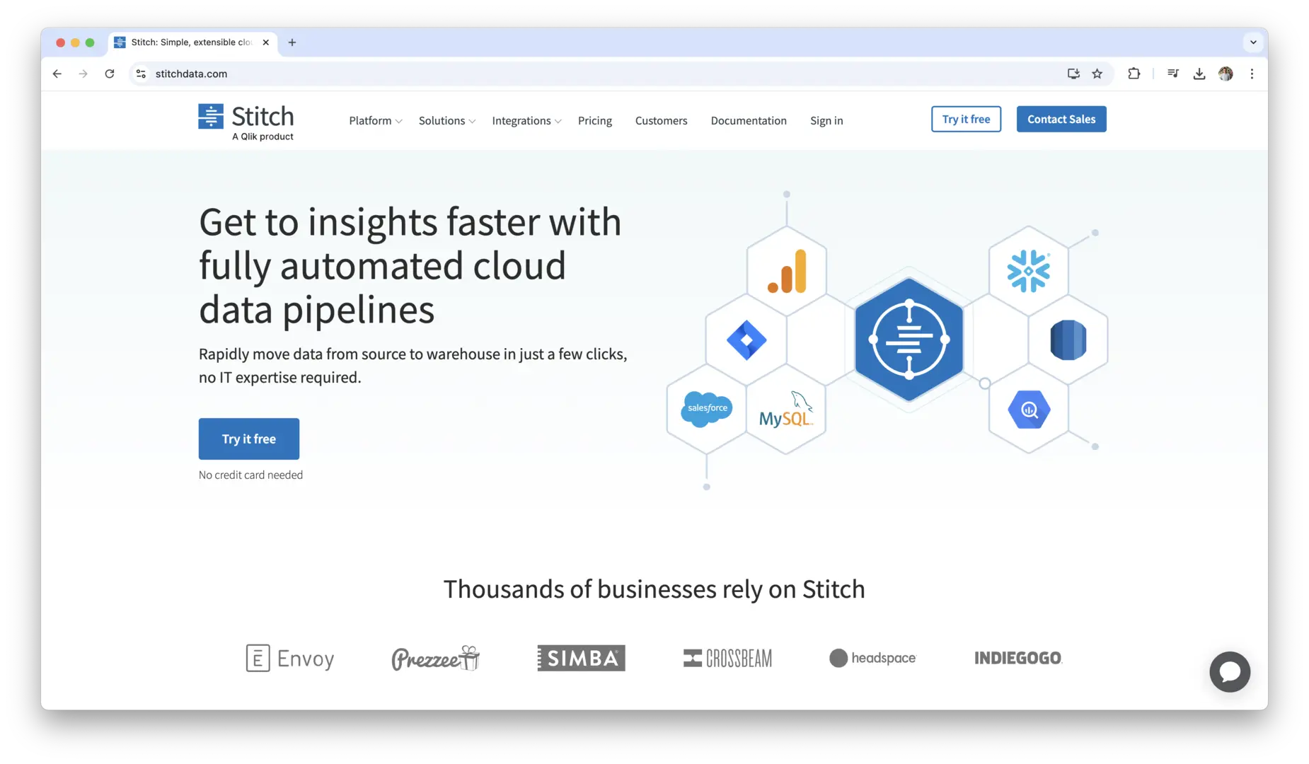Reload the stitchdata.com page
This screenshot has height=764, width=1309.
[110, 74]
